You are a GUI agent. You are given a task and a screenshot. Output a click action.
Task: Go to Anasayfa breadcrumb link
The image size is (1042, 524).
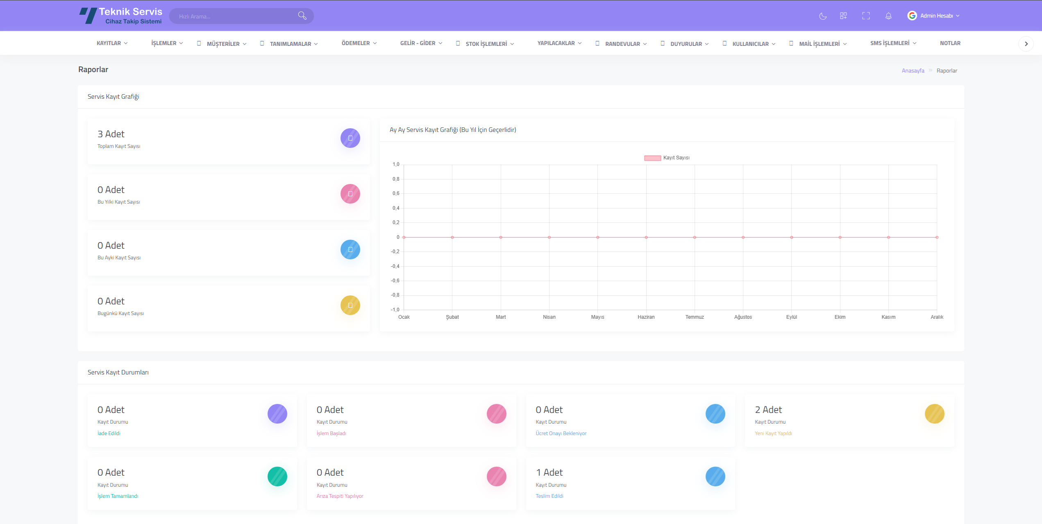point(913,70)
